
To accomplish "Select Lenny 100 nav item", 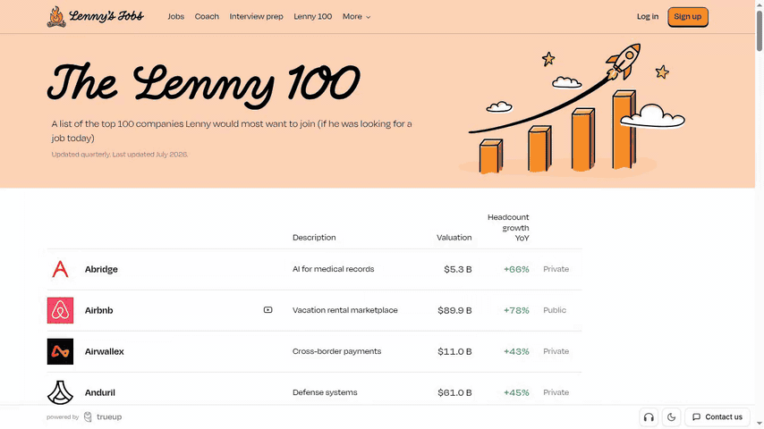I will [313, 17].
